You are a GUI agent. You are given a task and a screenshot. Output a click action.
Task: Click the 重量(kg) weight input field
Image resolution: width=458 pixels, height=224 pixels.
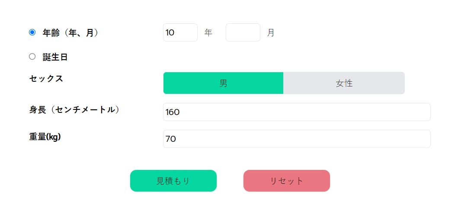point(296,139)
